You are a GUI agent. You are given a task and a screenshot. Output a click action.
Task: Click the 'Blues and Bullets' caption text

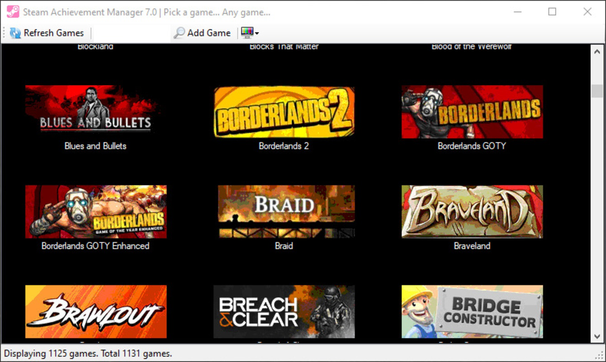point(95,146)
